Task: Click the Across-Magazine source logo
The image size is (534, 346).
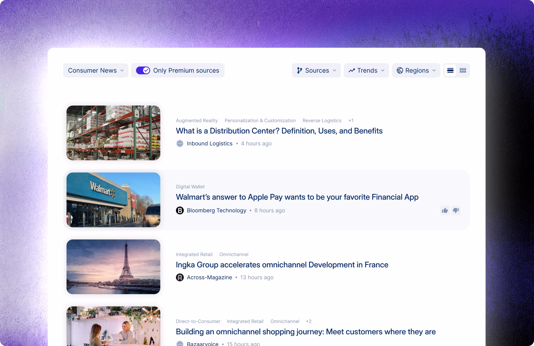Action: (180, 277)
